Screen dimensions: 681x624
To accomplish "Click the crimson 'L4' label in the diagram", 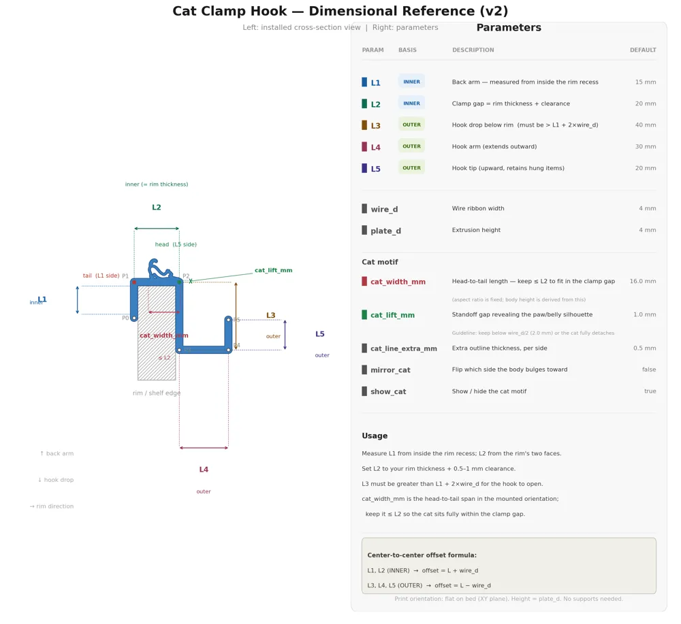I will pos(204,470).
